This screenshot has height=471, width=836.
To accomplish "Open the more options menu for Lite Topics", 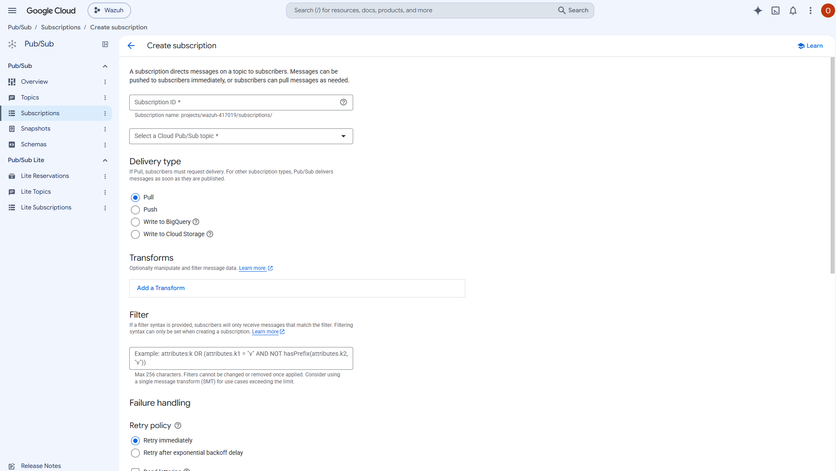I will point(105,192).
